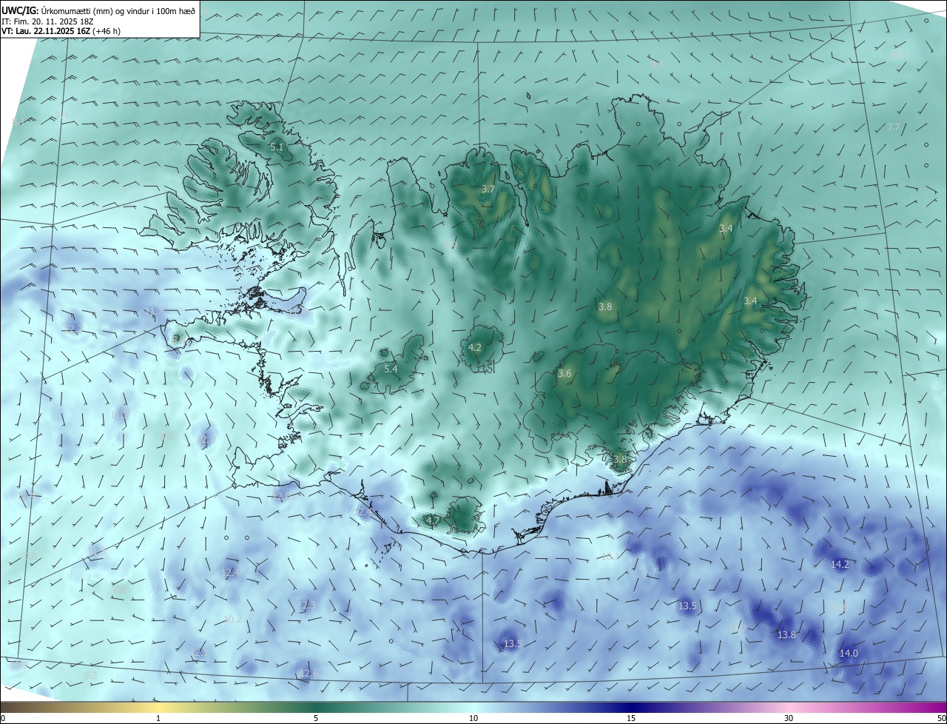Click the 0 tick on the colour scale
The height and width of the screenshot is (724, 947).
pos(3,718)
